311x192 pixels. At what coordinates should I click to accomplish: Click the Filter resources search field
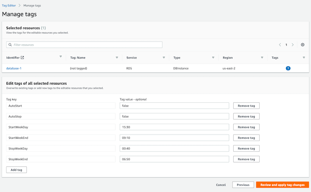[84, 45]
